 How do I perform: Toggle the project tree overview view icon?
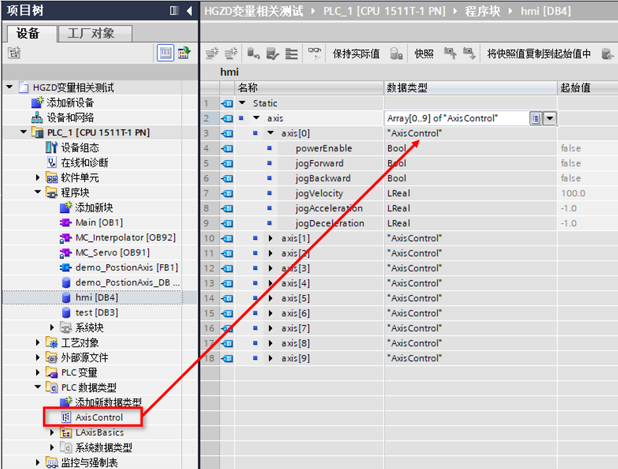(x=165, y=53)
